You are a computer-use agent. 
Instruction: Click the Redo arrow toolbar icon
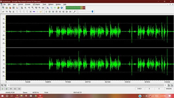(7, 12)
